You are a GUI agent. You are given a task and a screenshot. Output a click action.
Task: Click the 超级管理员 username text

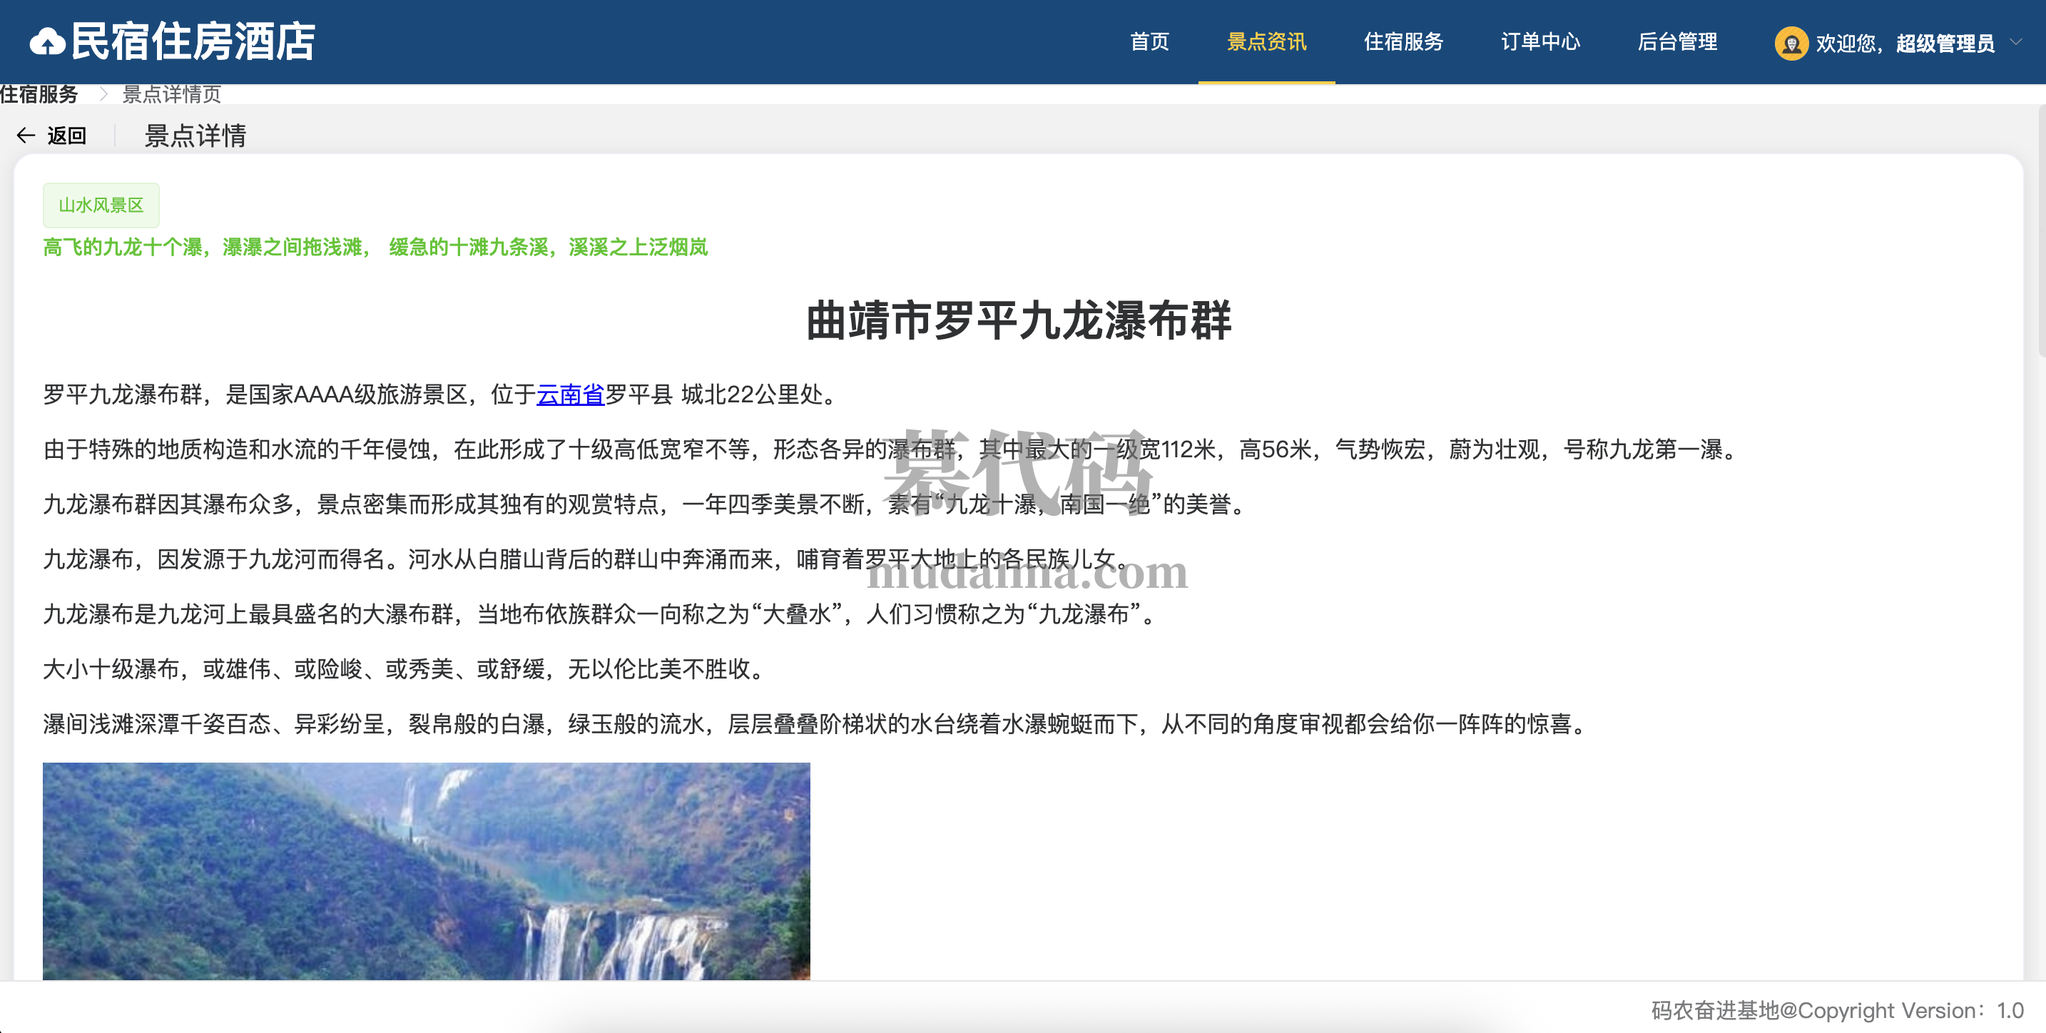tap(1945, 44)
